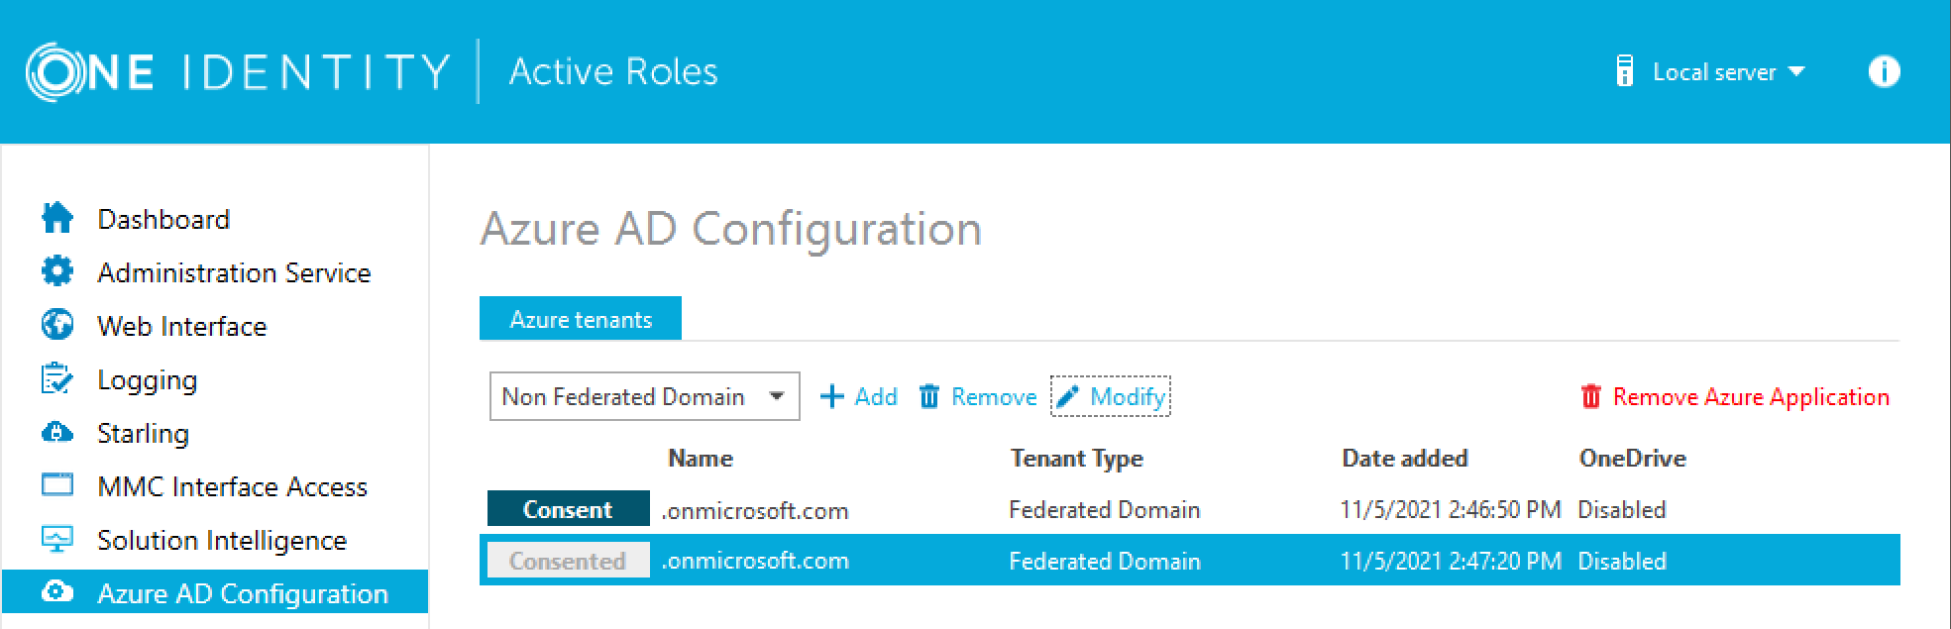The height and width of the screenshot is (629, 1951).
Task: Click the Date added column header
Action: (x=1405, y=458)
